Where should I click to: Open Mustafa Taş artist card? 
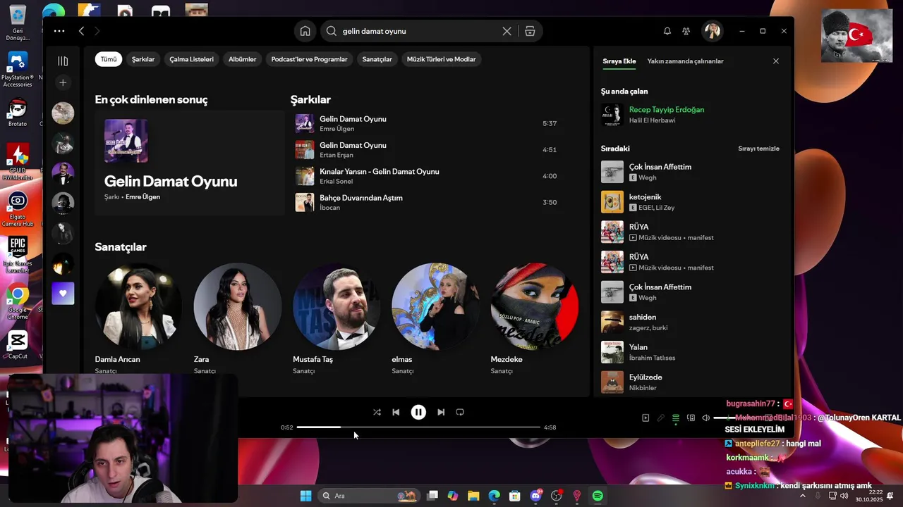pos(337,318)
